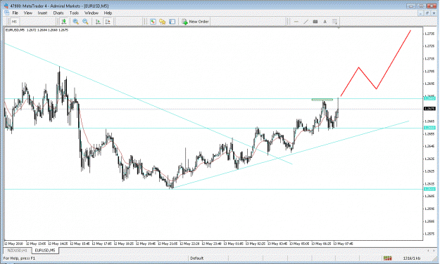Open the Insert menu
The width and height of the screenshot is (440, 264).
[x=43, y=13]
